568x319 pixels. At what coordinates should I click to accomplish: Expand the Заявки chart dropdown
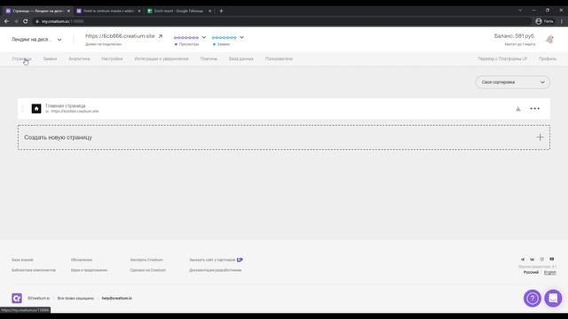[x=241, y=37]
